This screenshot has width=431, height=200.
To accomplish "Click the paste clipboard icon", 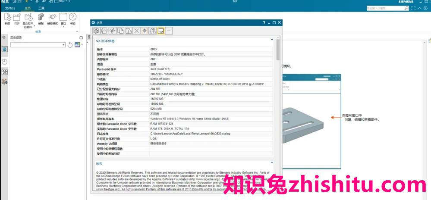I will (x=129, y=31).
